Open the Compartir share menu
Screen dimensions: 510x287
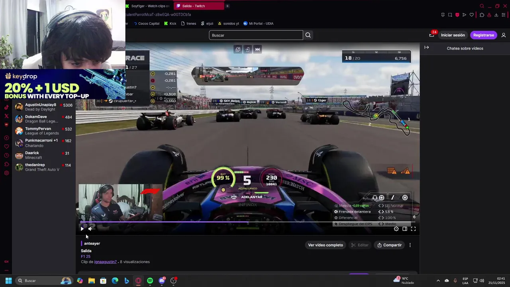389,245
